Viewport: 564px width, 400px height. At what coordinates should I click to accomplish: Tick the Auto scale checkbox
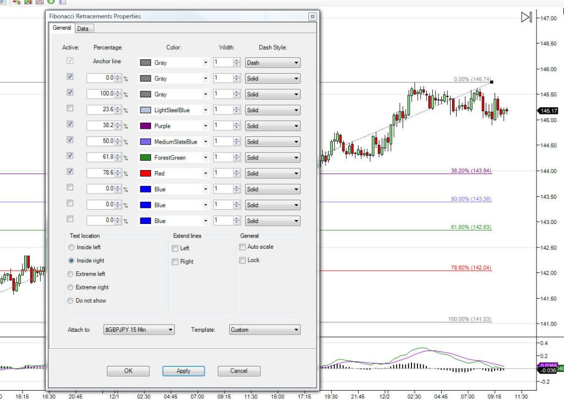tap(242, 247)
